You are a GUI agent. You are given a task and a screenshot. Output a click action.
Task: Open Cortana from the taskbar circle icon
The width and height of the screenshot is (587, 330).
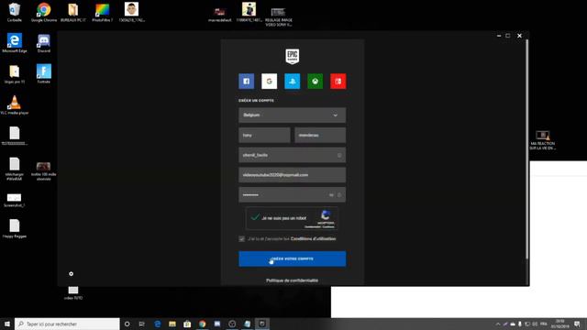(127, 324)
